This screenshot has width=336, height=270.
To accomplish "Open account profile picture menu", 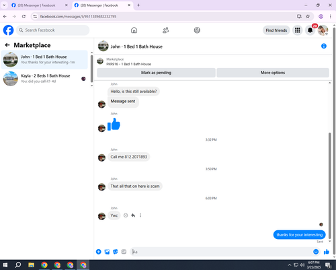I will (x=323, y=30).
